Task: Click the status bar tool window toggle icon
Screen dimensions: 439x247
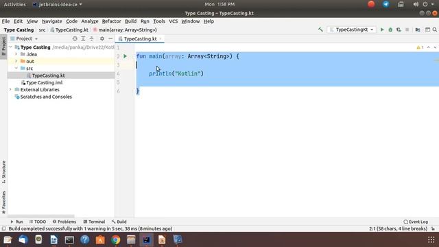Action: click(x=4, y=228)
